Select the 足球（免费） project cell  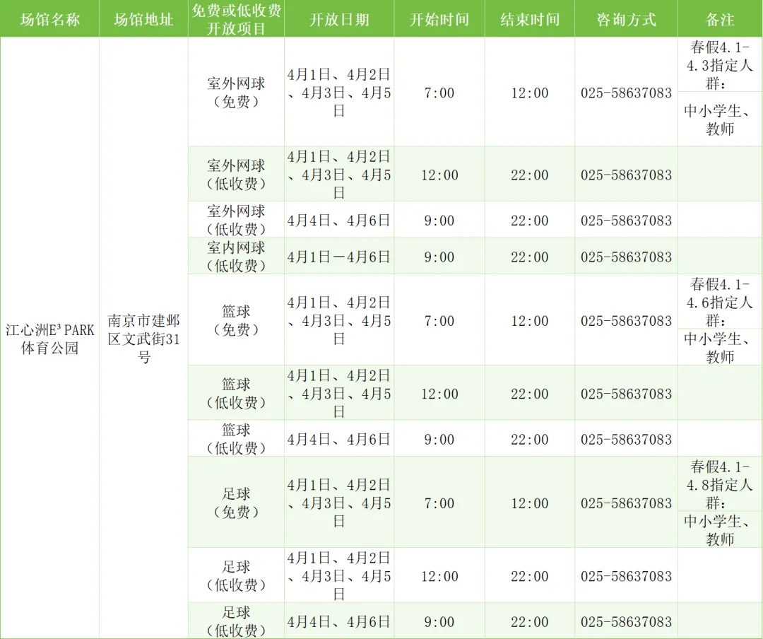pos(236,503)
